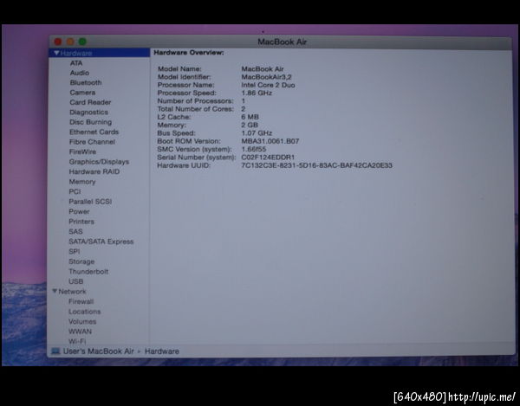This screenshot has height=406, width=520.
Task: Click the Hardware Overview heading
Action: point(189,52)
